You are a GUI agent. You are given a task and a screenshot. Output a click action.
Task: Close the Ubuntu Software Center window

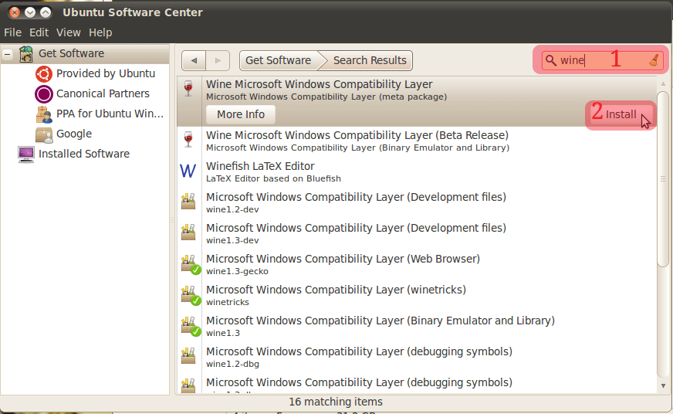tap(15, 12)
